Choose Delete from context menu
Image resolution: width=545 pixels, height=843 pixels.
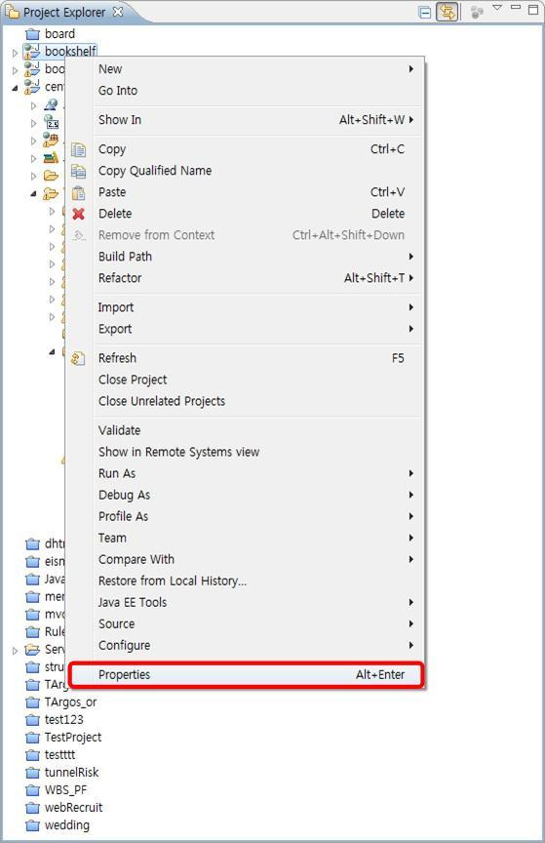click(x=245, y=214)
